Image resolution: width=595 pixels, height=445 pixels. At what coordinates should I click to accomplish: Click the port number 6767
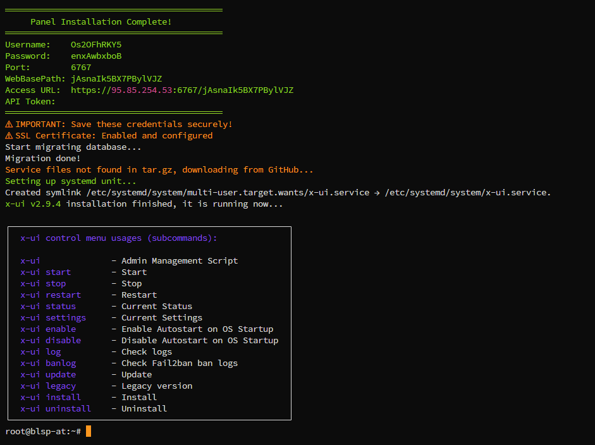81,68
